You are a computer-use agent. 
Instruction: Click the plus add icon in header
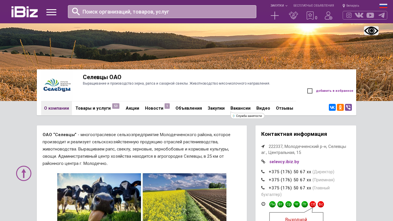pos(275,16)
